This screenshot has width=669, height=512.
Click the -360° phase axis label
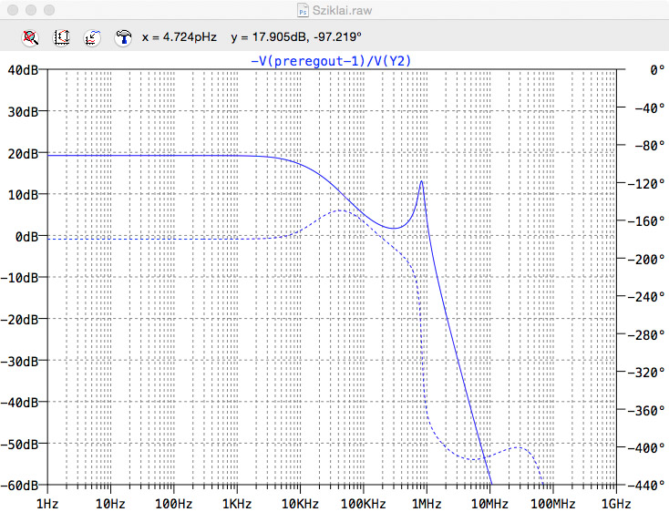click(x=647, y=411)
